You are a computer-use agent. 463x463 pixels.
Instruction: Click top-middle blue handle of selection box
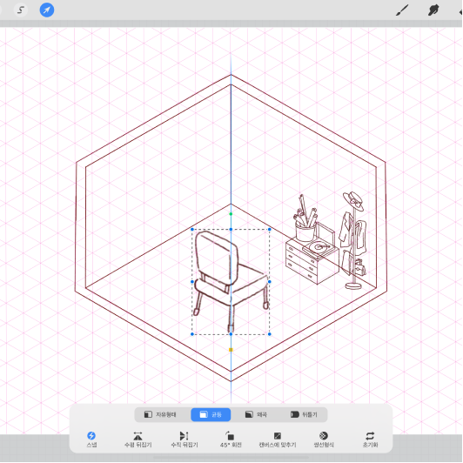[231, 229]
